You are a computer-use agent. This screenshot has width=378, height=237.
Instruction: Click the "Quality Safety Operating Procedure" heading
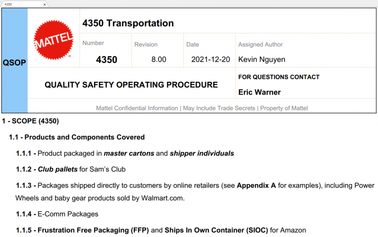click(x=131, y=85)
